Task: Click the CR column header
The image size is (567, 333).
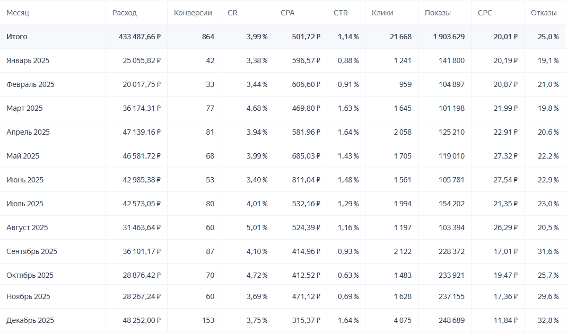Action: click(x=232, y=13)
